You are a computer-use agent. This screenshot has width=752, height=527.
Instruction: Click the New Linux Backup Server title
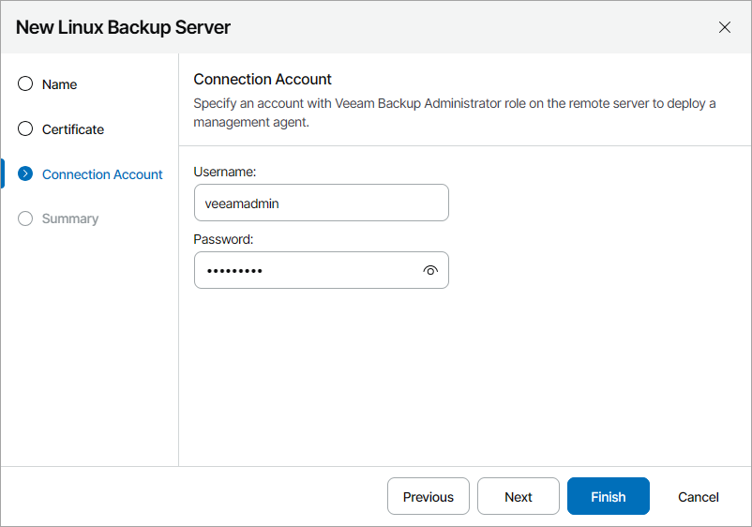coord(123,27)
